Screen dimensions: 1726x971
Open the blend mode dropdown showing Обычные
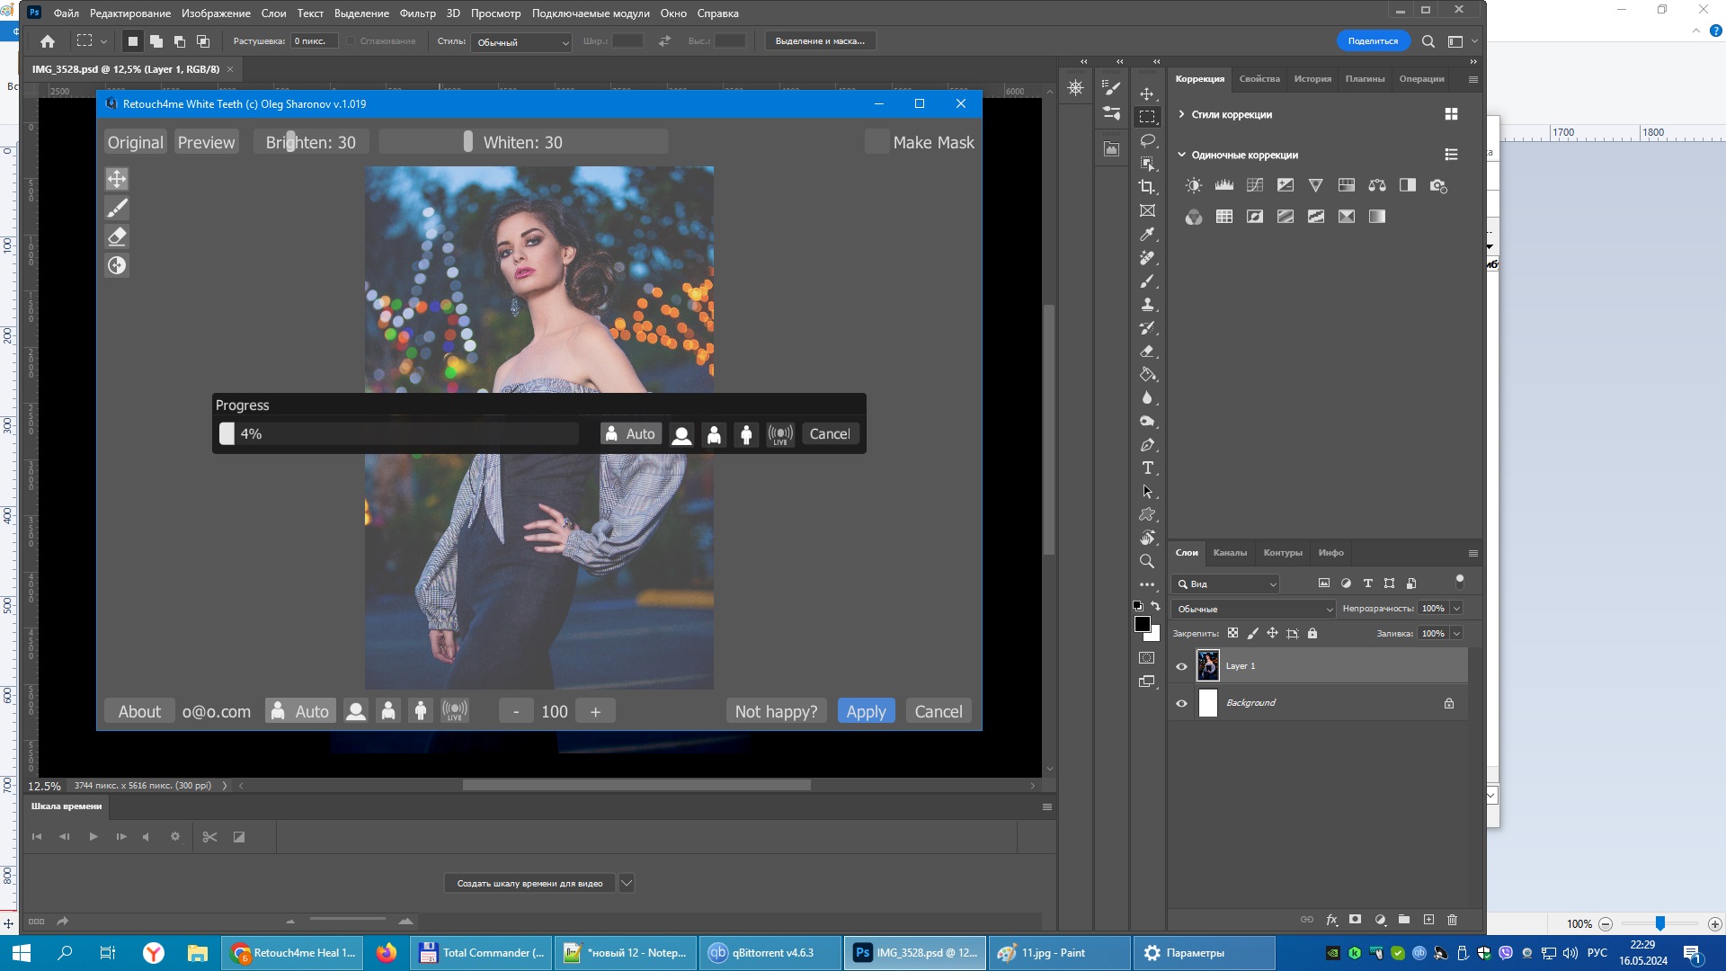[x=1253, y=609]
